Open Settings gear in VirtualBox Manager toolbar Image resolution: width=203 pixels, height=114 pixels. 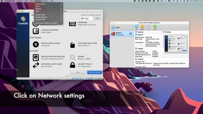(x=142, y=27)
